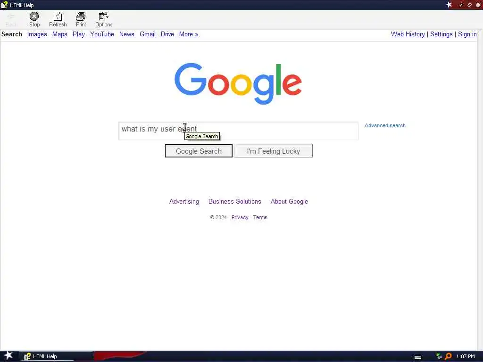
Task: Open the YouTube link
Action: [x=102, y=34]
